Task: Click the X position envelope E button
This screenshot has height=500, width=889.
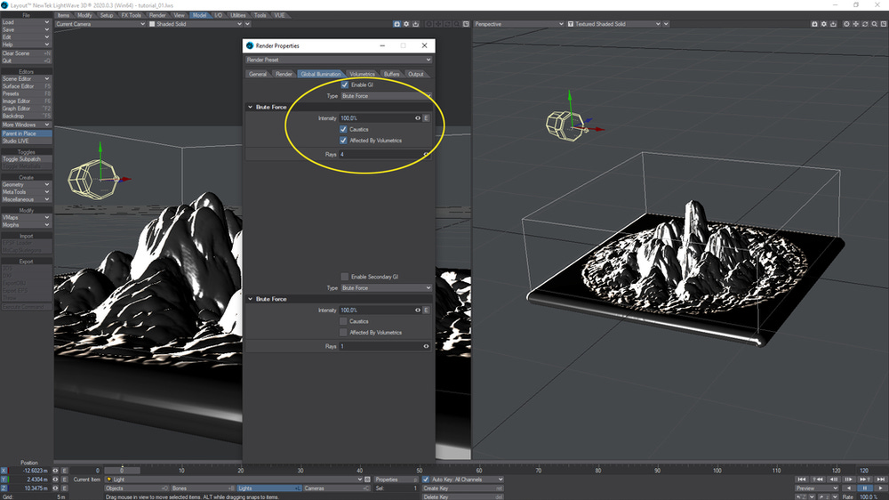Action: click(x=64, y=471)
